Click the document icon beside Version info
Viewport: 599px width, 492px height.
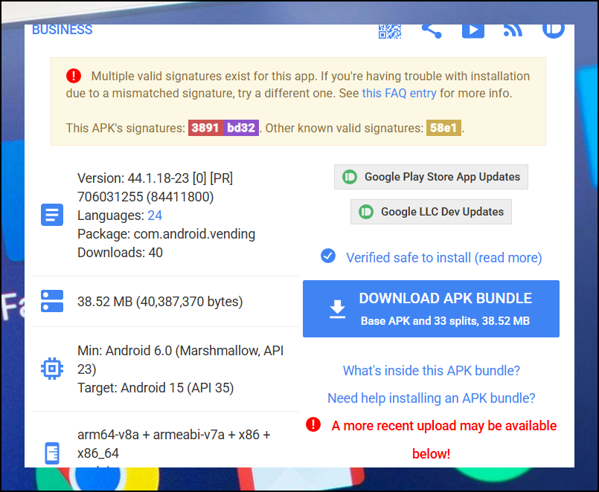[x=52, y=215]
